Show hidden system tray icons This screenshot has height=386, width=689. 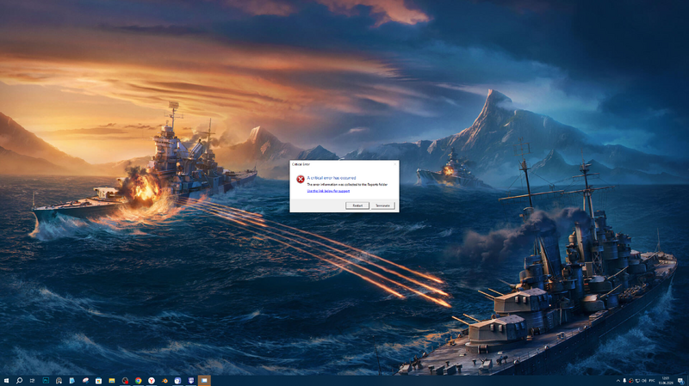click(618, 381)
